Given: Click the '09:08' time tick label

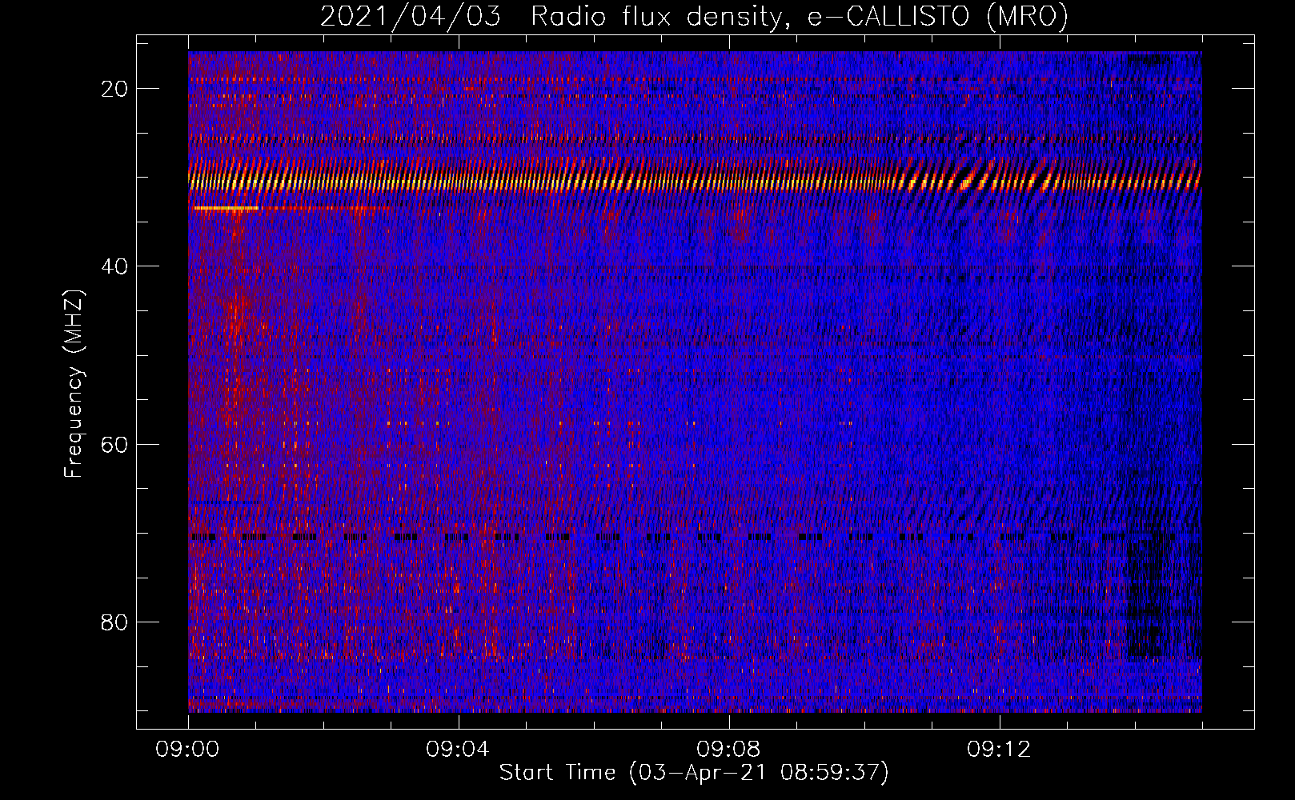Looking at the screenshot, I should pyautogui.click(x=728, y=750).
